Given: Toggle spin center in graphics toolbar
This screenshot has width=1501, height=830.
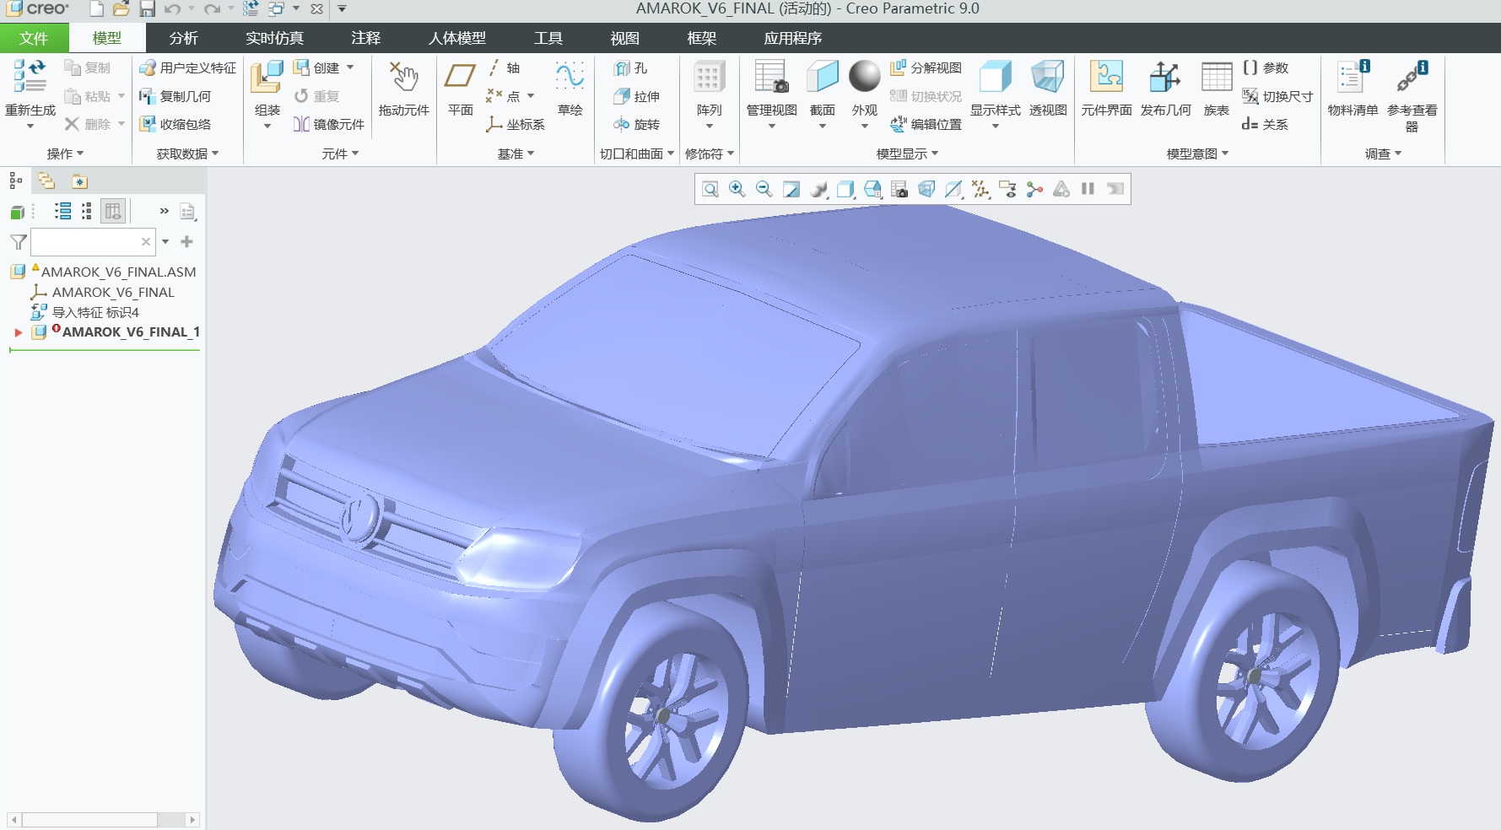Looking at the screenshot, I should coord(1034,189).
